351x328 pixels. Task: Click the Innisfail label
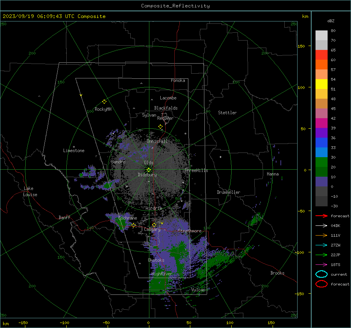(x=157, y=141)
